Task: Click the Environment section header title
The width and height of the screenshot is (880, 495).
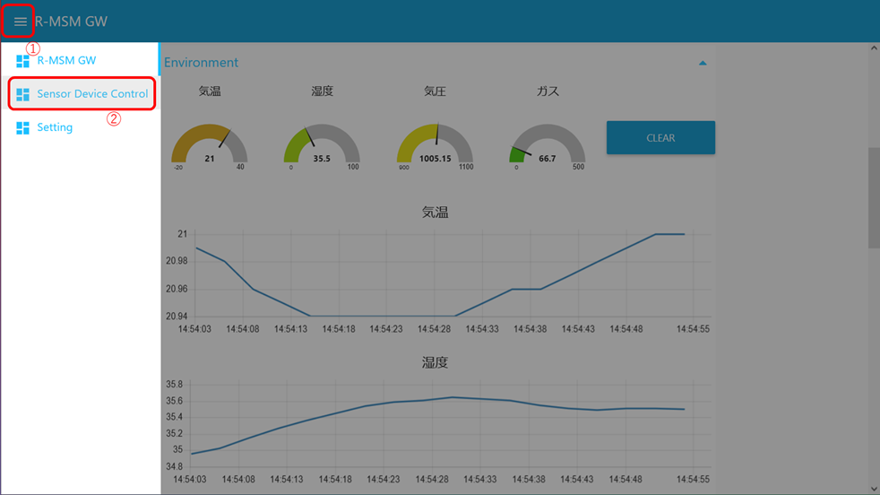Action: 202,63
